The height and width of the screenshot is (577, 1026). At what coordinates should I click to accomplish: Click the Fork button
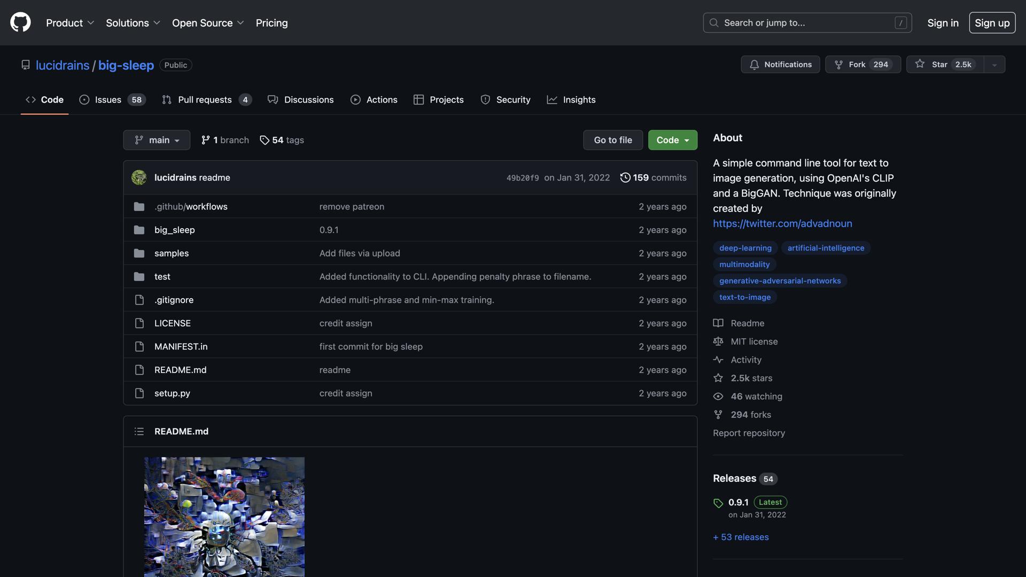[x=862, y=65]
